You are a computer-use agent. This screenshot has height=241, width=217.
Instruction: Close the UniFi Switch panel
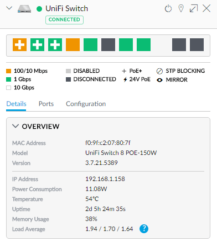(206, 8)
